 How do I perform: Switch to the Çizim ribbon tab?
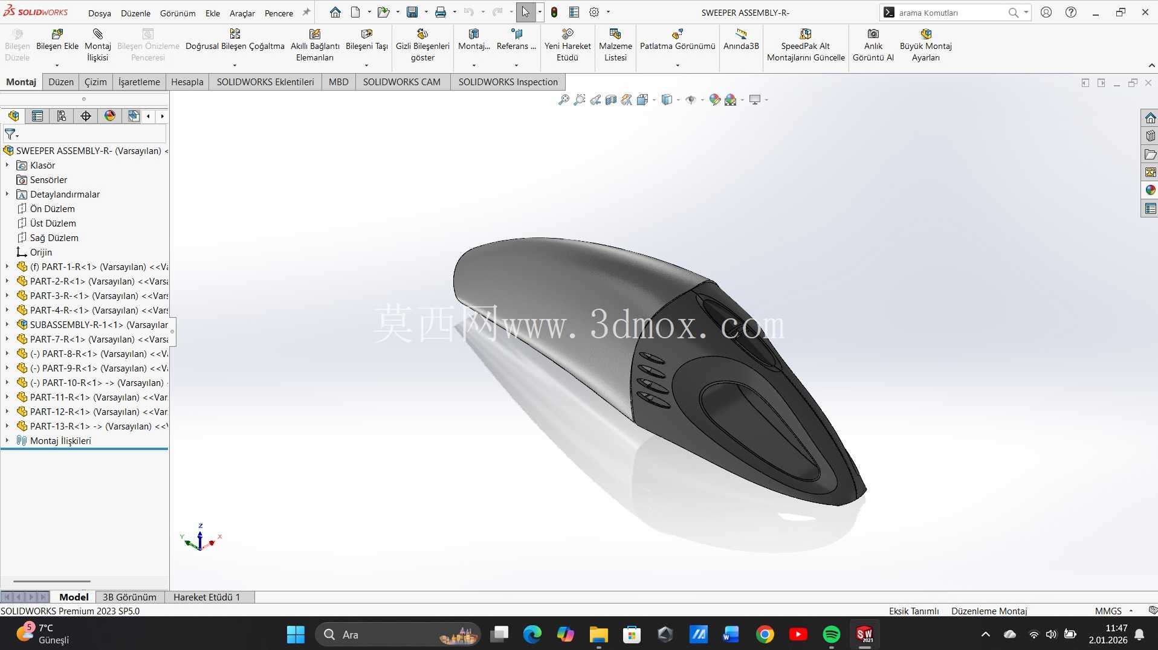(x=95, y=82)
